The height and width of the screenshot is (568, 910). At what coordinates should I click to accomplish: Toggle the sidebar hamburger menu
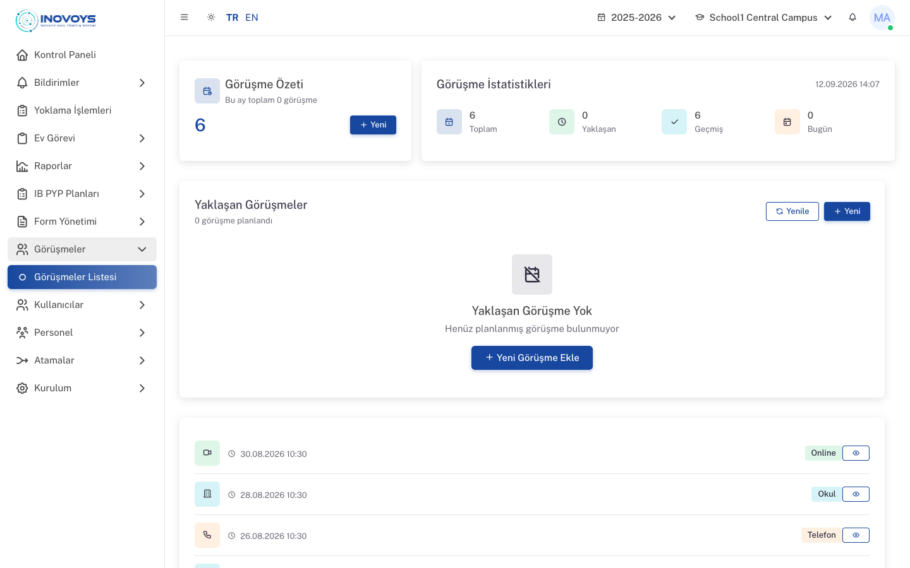185,18
